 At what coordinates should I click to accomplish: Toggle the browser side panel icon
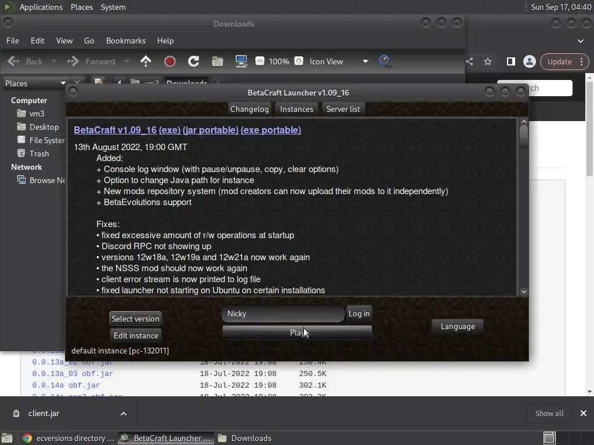pos(510,61)
